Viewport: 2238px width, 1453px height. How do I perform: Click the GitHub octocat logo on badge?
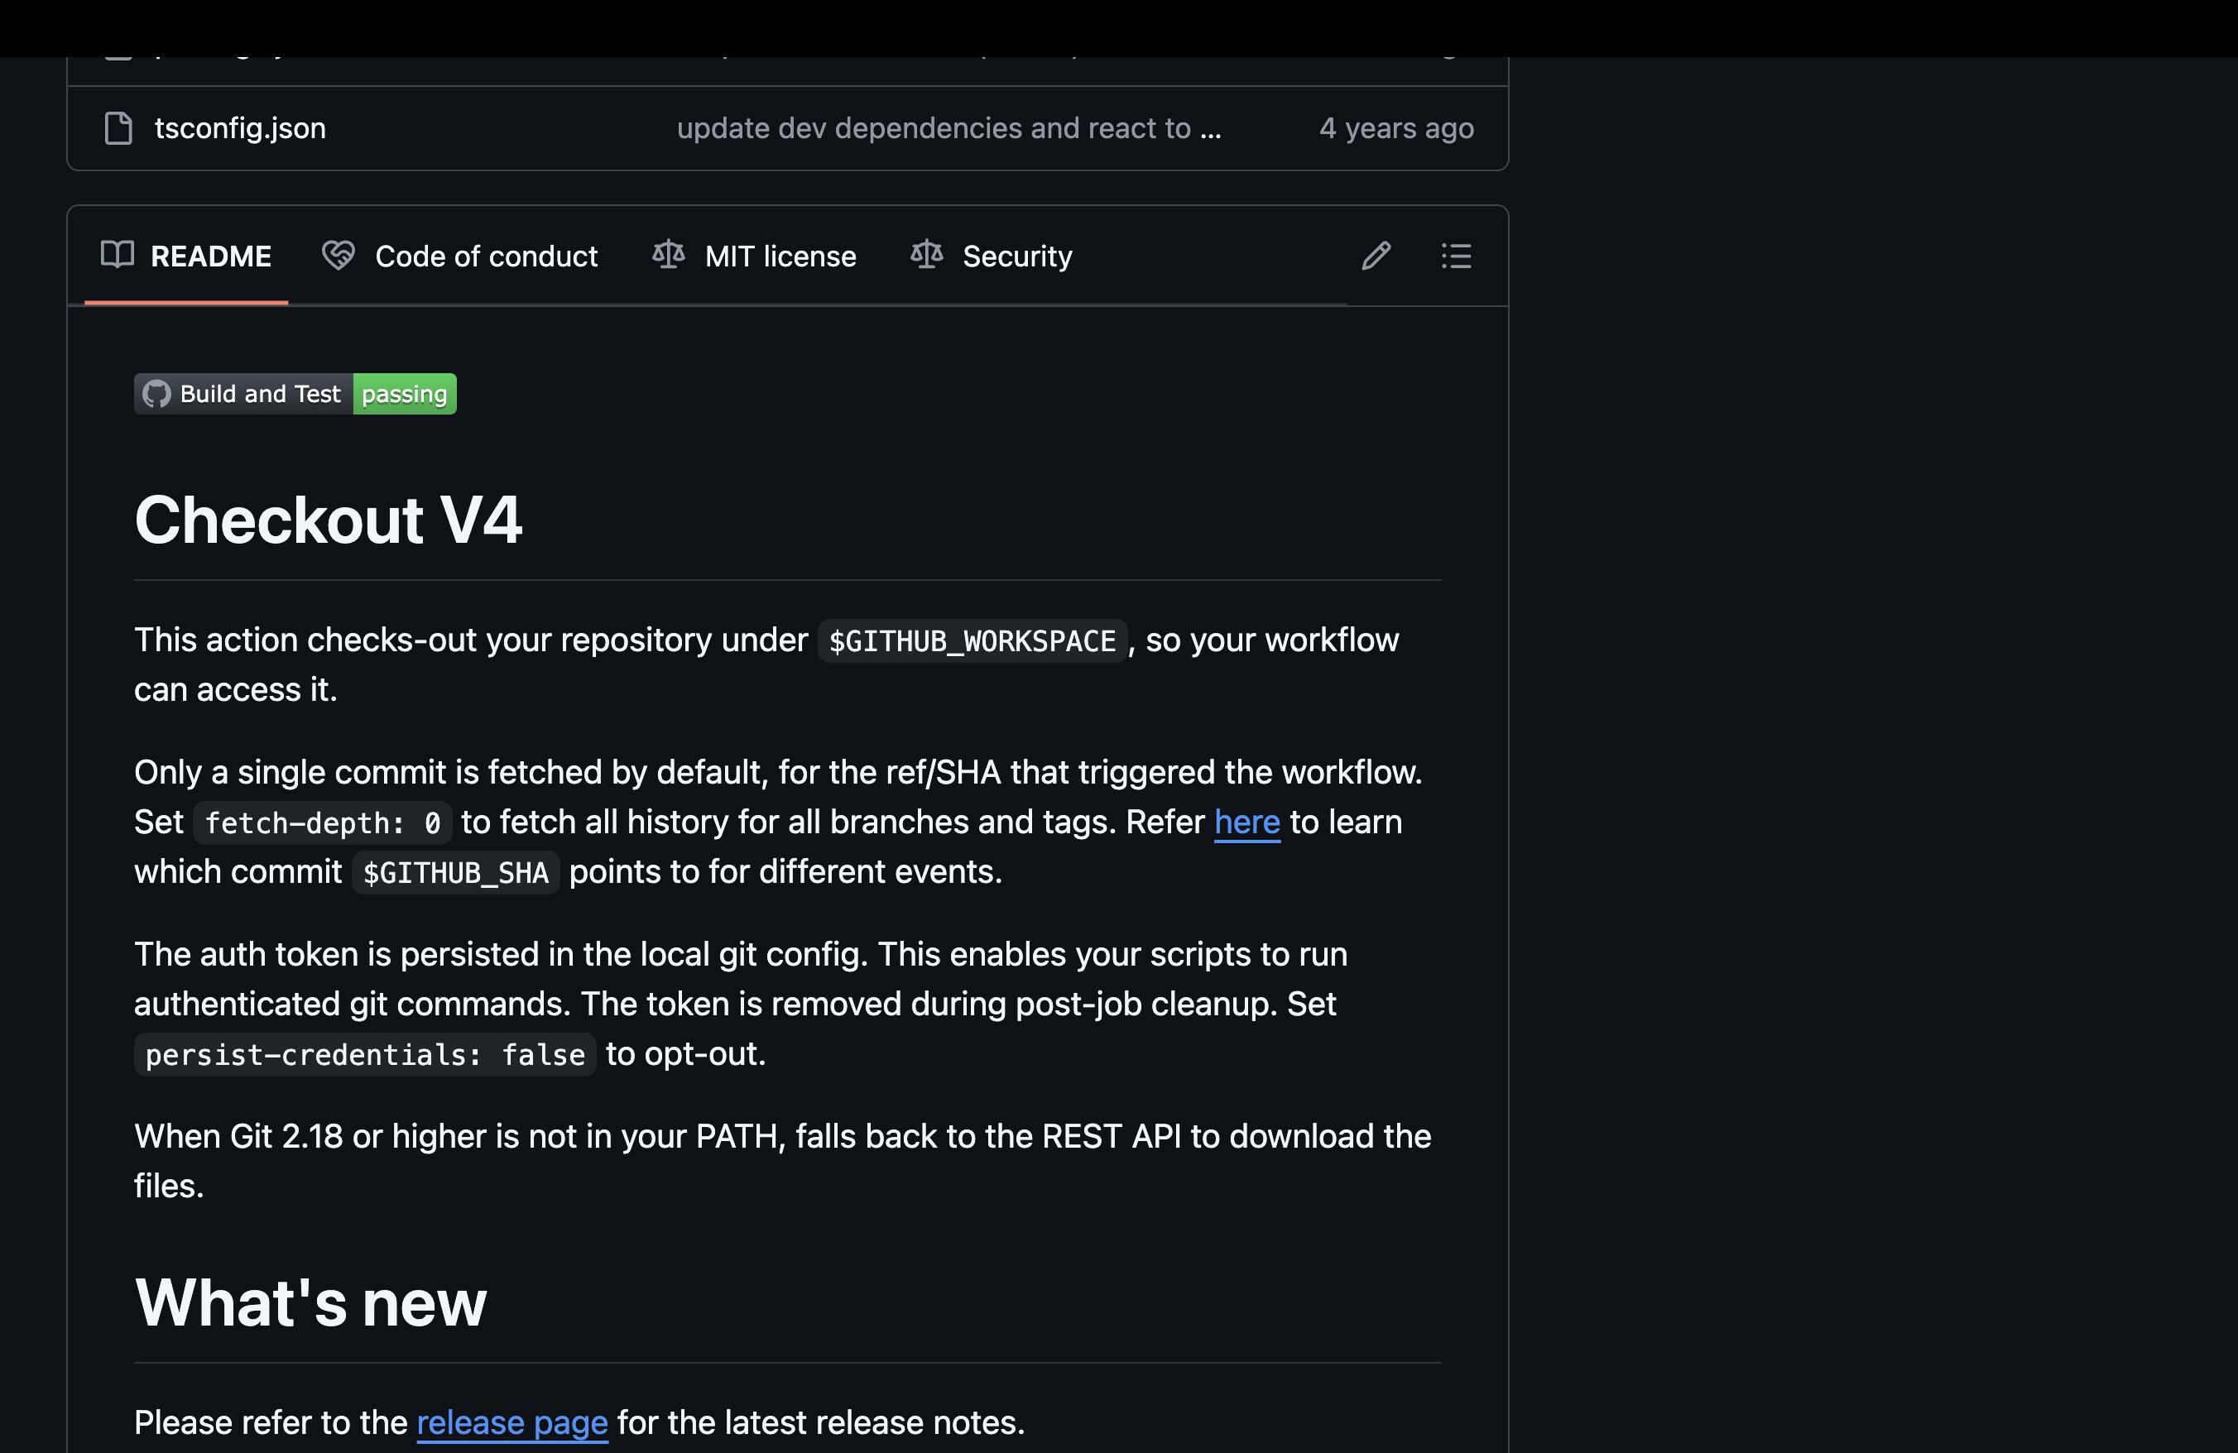point(158,393)
